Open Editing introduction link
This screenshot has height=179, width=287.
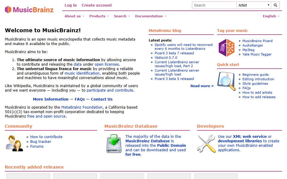[x=258, y=79]
